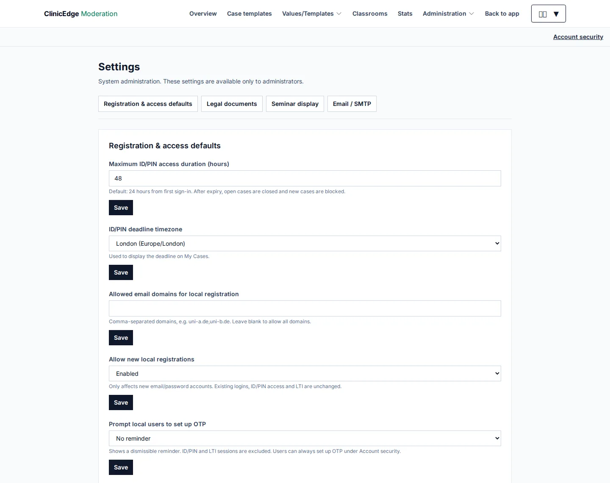The height and width of the screenshot is (483, 610).
Task: Switch to the Legal documents tab
Action: point(232,104)
